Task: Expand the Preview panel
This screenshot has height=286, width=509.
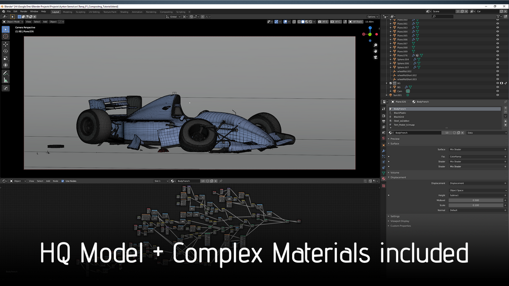Action: click(x=395, y=139)
